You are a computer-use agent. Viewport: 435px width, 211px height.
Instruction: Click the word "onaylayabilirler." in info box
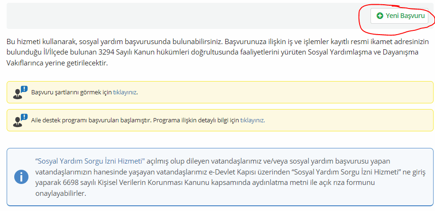click(61, 193)
